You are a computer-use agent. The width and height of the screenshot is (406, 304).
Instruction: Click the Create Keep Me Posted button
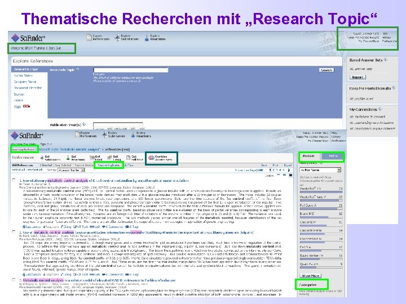[23, 149]
